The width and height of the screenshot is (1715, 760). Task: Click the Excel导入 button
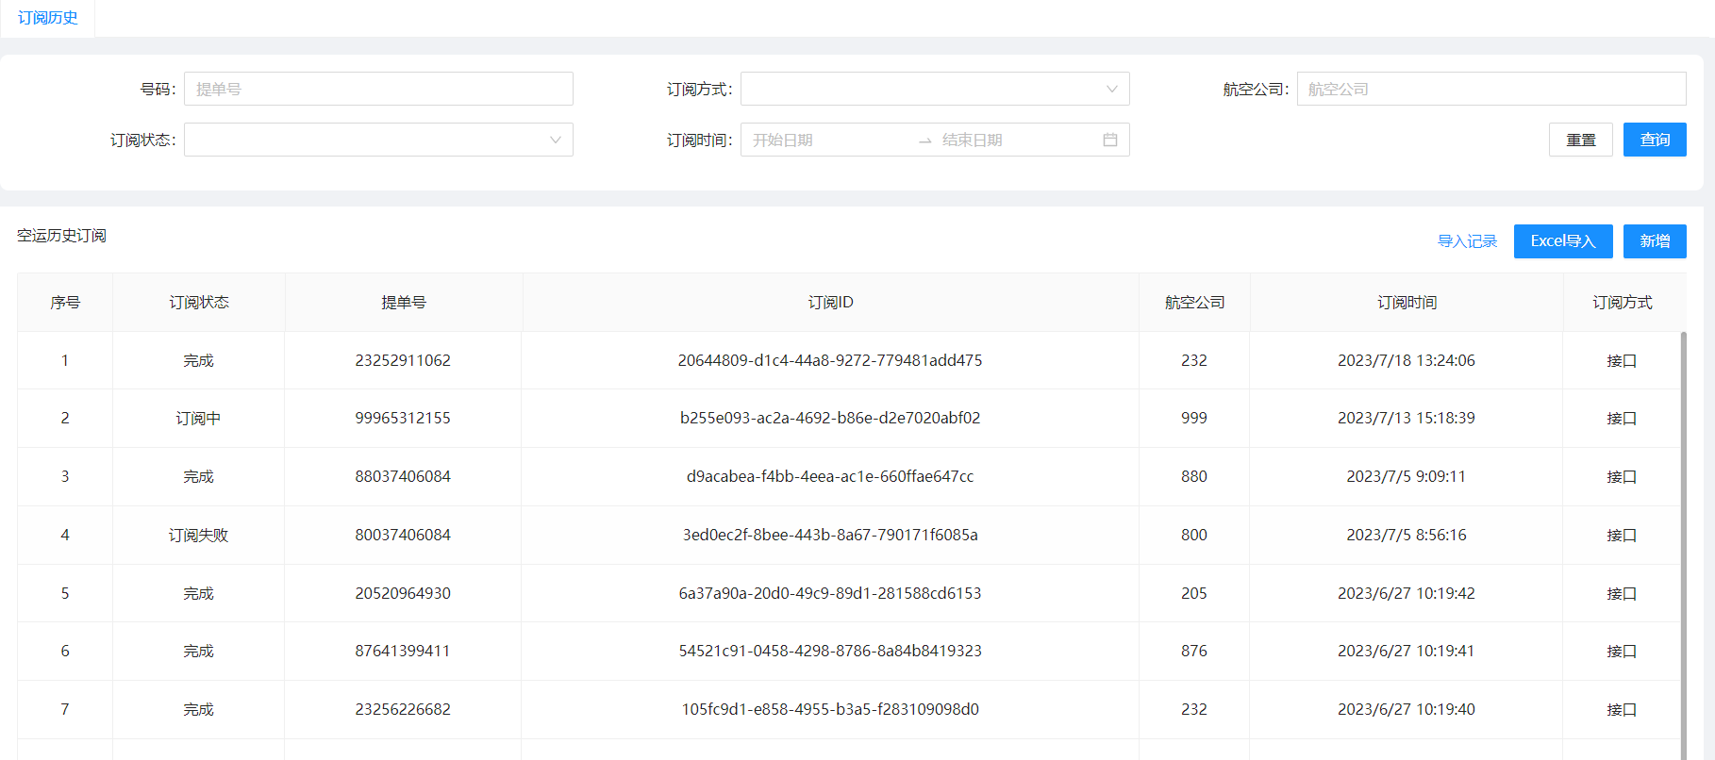[1563, 241]
